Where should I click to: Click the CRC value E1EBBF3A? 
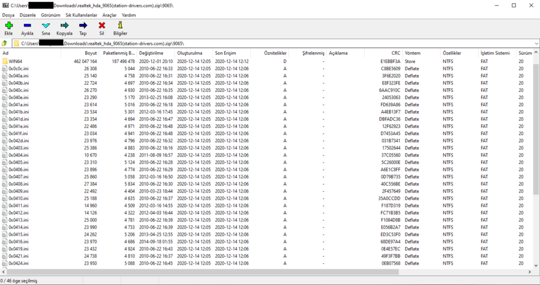pyautogui.click(x=391, y=61)
